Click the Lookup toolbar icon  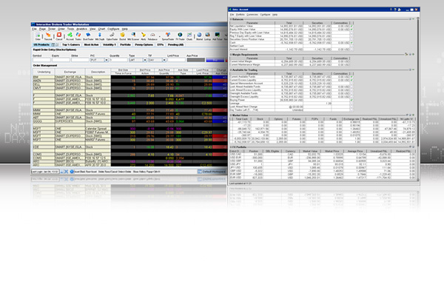point(207,35)
